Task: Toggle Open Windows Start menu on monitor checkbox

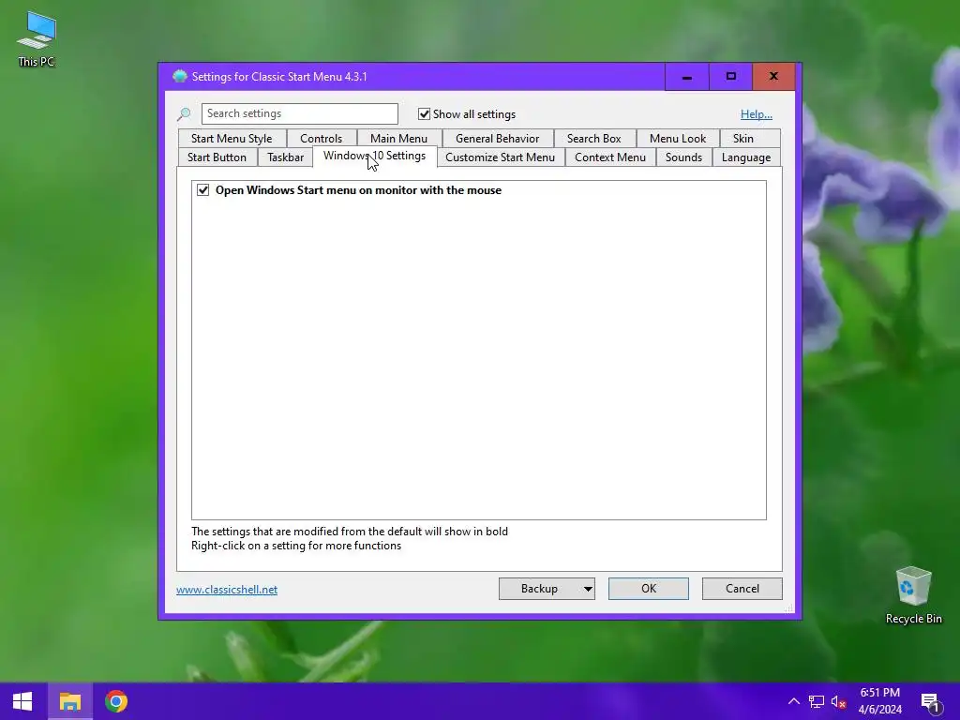Action: point(202,190)
